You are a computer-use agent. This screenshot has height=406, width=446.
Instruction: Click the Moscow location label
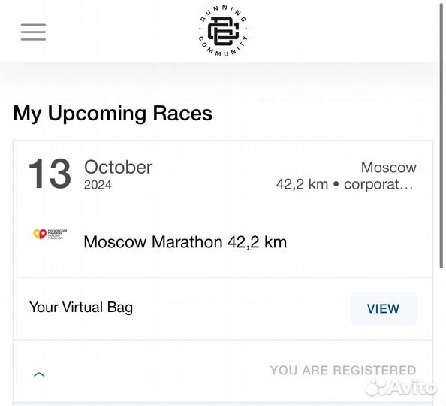(x=388, y=167)
